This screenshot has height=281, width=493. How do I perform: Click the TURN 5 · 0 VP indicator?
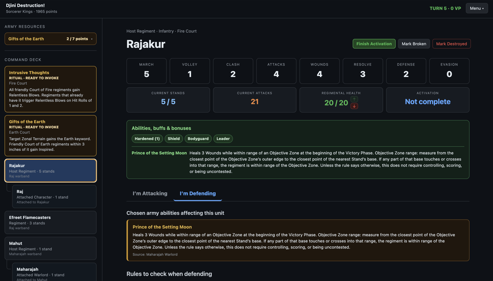445,8
